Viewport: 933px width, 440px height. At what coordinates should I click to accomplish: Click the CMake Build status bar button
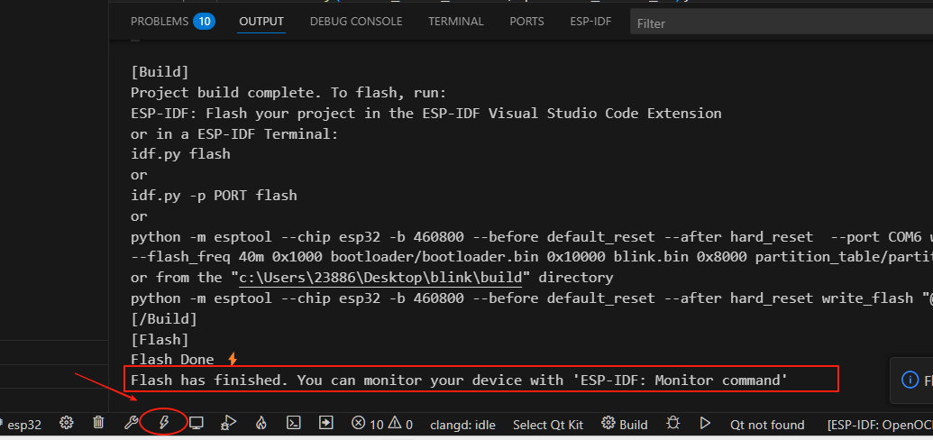click(x=624, y=424)
